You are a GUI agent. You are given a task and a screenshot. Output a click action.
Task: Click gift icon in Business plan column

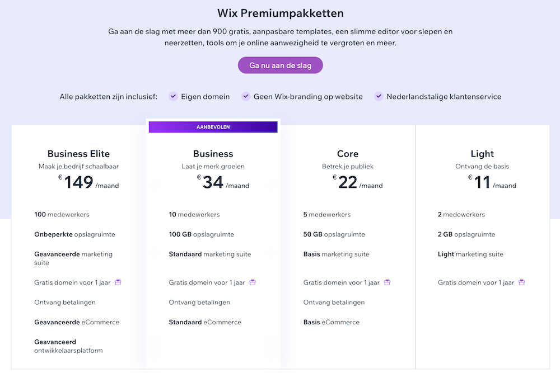click(253, 282)
